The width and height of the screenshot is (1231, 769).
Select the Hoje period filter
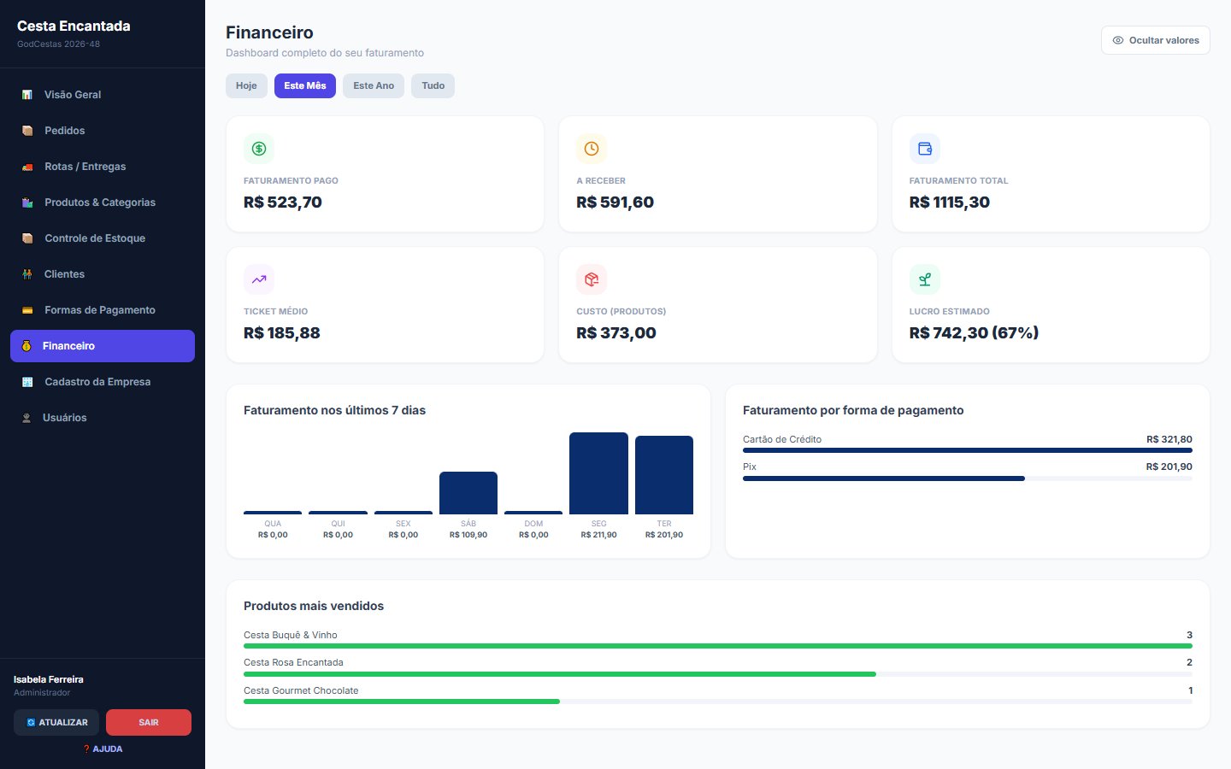(x=246, y=85)
